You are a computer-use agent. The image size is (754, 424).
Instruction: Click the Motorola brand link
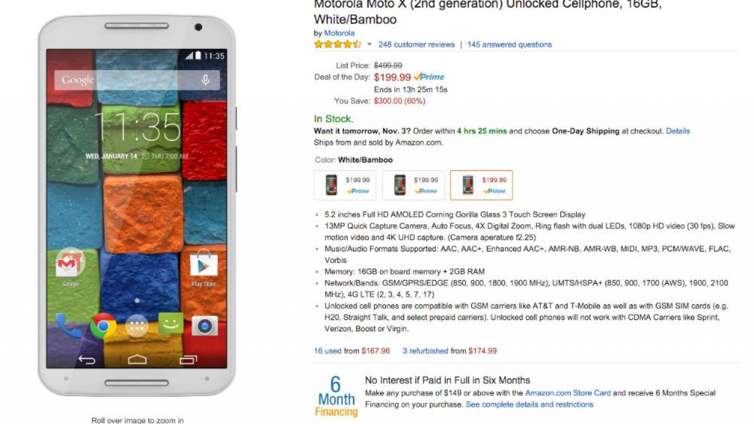339,33
